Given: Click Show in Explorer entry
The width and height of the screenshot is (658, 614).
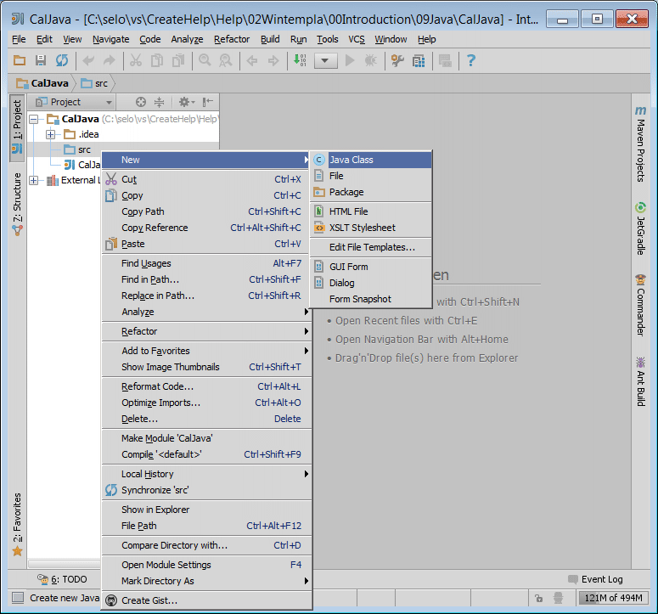Looking at the screenshot, I should pyautogui.click(x=207, y=510).
